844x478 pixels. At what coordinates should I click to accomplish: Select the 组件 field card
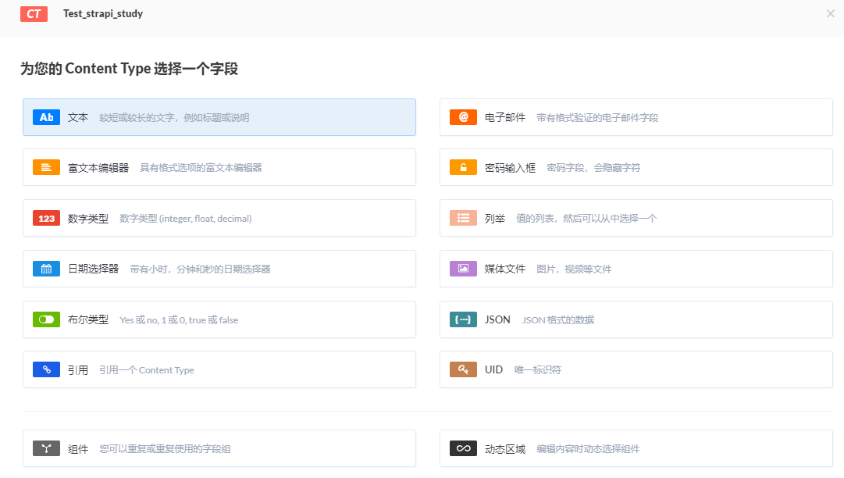pyautogui.click(x=219, y=448)
